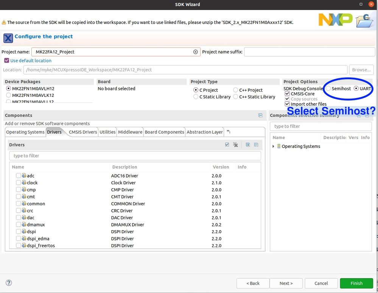Collapse all drivers tree icon
The width and height of the screenshot is (378, 293).
click(x=256, y=145)
